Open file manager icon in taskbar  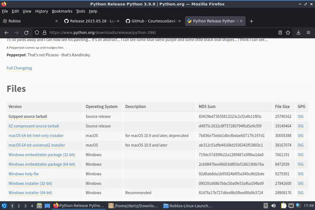pyautogui.click(x=39, y=206)
